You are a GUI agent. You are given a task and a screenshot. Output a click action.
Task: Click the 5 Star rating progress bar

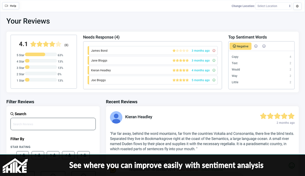41,55
